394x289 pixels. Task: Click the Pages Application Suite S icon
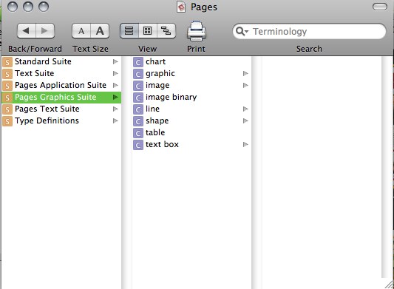coord(7,86)
